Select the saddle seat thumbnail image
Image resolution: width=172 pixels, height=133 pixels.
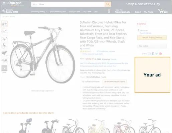tap(4, 54)
